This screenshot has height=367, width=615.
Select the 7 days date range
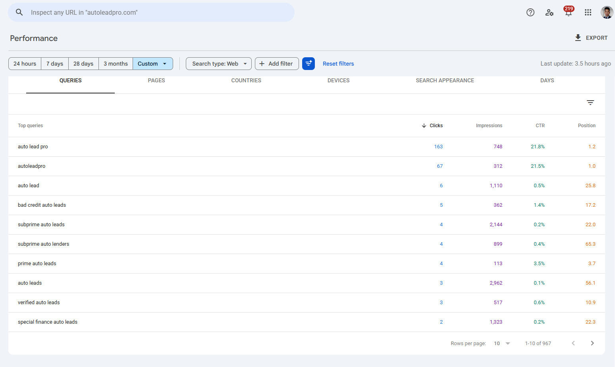point(55,64)
